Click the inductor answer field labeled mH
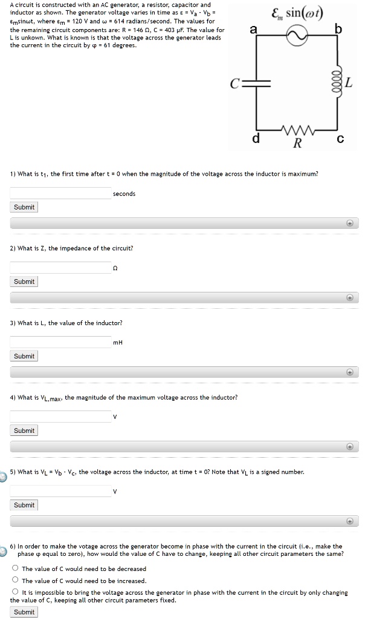This screenshot has height=620, width=365. point(60,342)
